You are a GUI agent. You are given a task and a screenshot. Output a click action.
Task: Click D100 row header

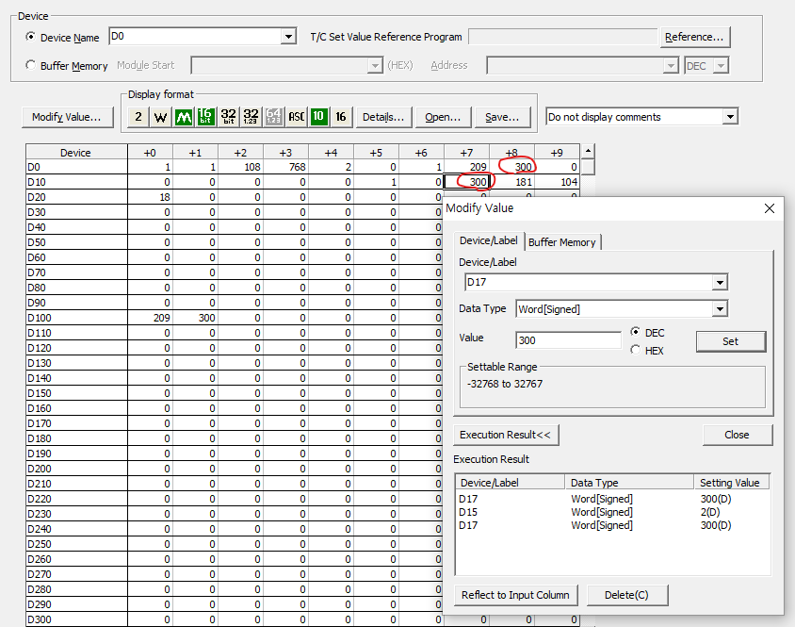coord(76,318)
